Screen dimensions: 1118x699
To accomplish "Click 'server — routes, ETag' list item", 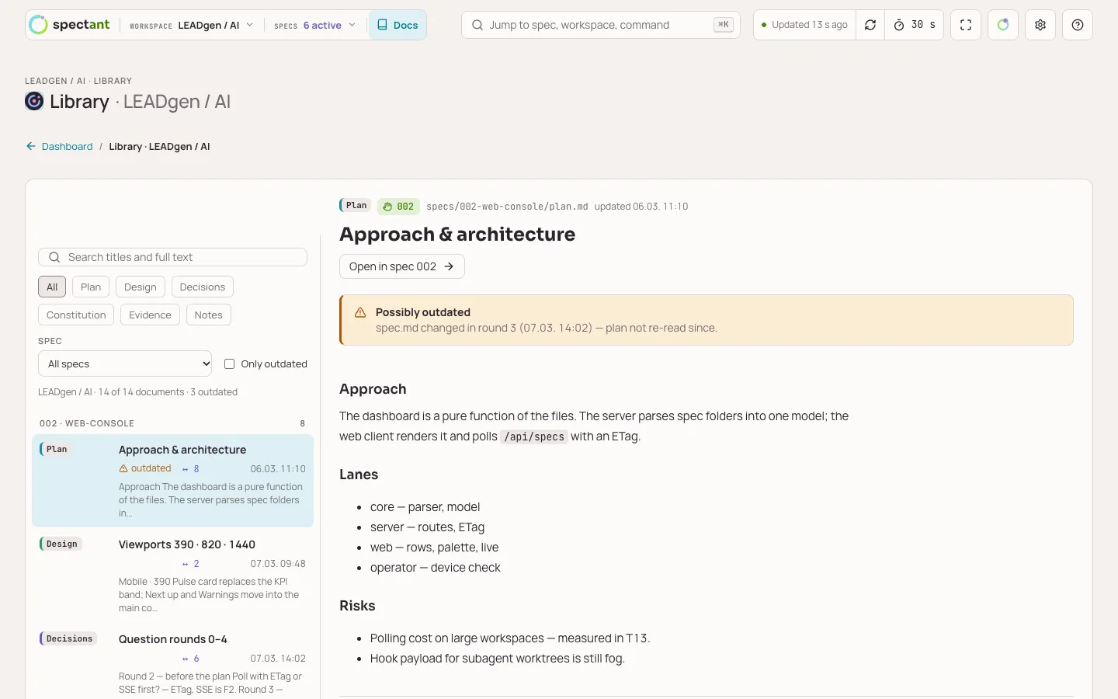I will [x=427, y=527].
